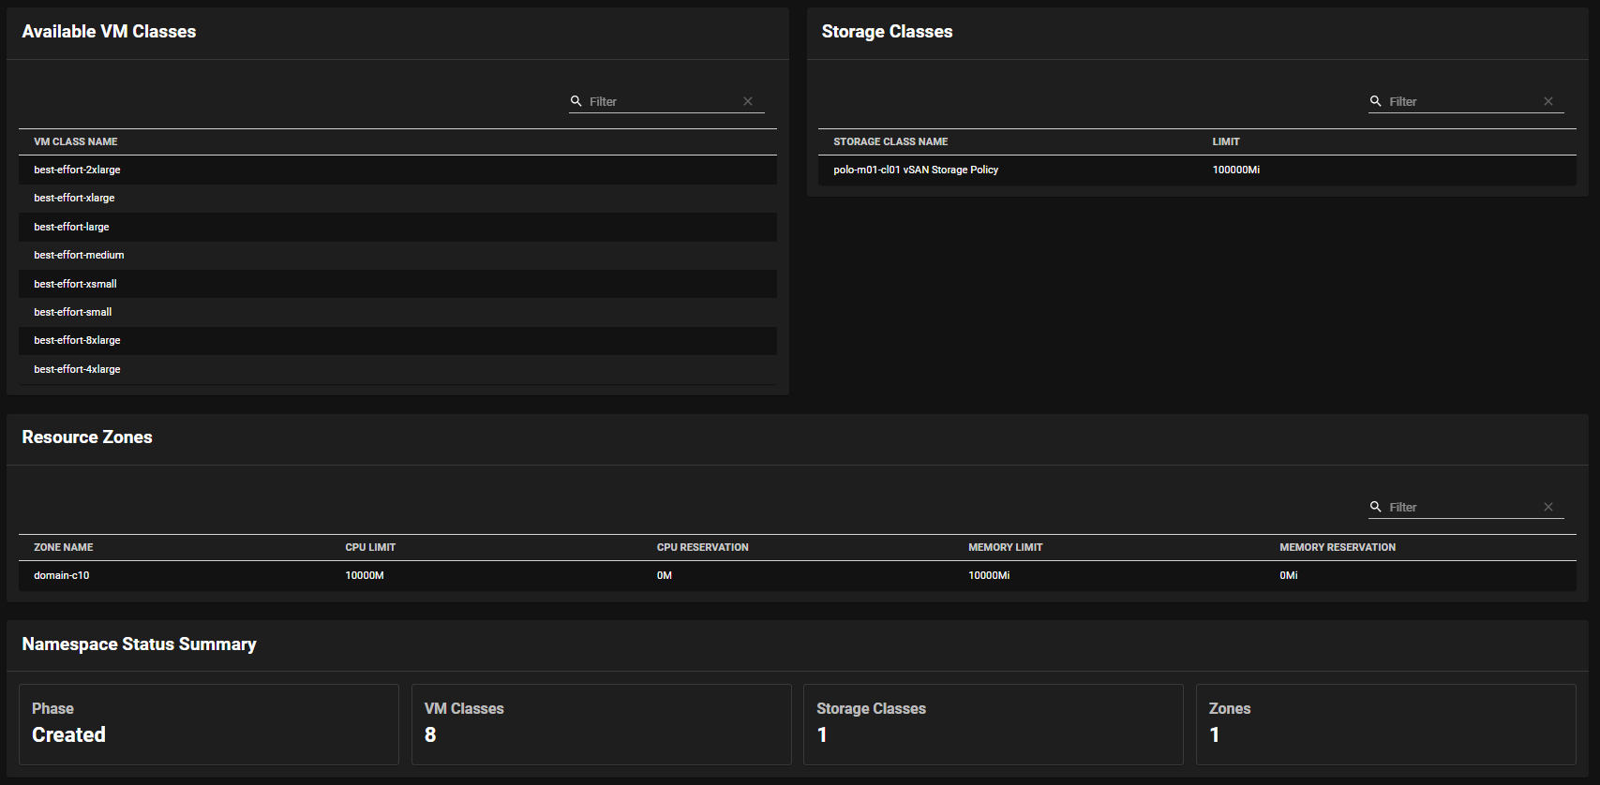Sort by CPU RESERVATION column header
Image resolution: width=1600 pixels, height=785 pixels.
[703, 547]
